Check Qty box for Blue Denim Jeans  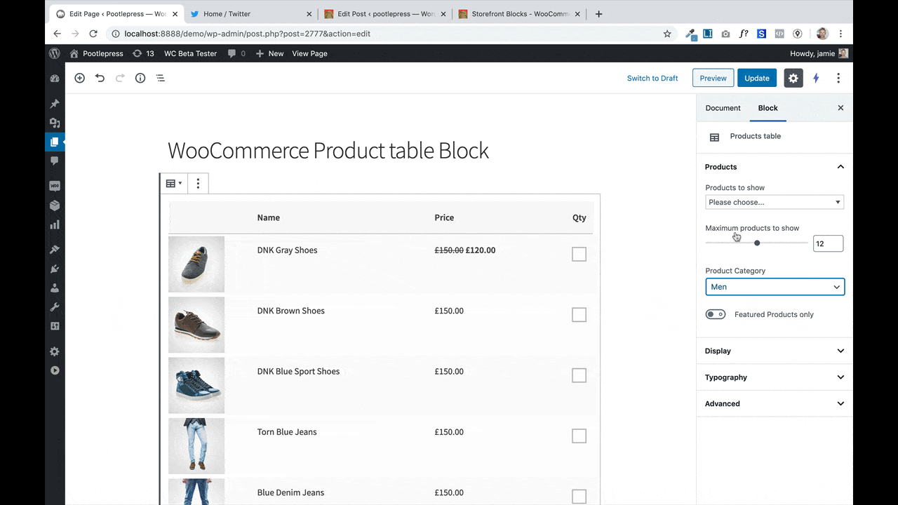pyautogui.click(x=579, y=497)
